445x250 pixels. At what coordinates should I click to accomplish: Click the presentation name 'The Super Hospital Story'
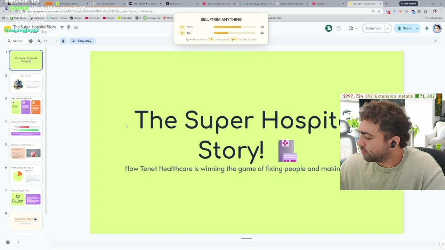34,27
